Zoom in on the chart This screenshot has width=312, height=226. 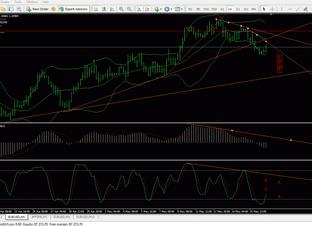coord(121,9)
